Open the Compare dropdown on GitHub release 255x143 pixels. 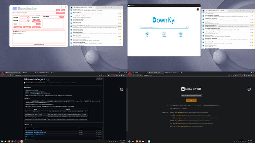click(x=99, y=79)
